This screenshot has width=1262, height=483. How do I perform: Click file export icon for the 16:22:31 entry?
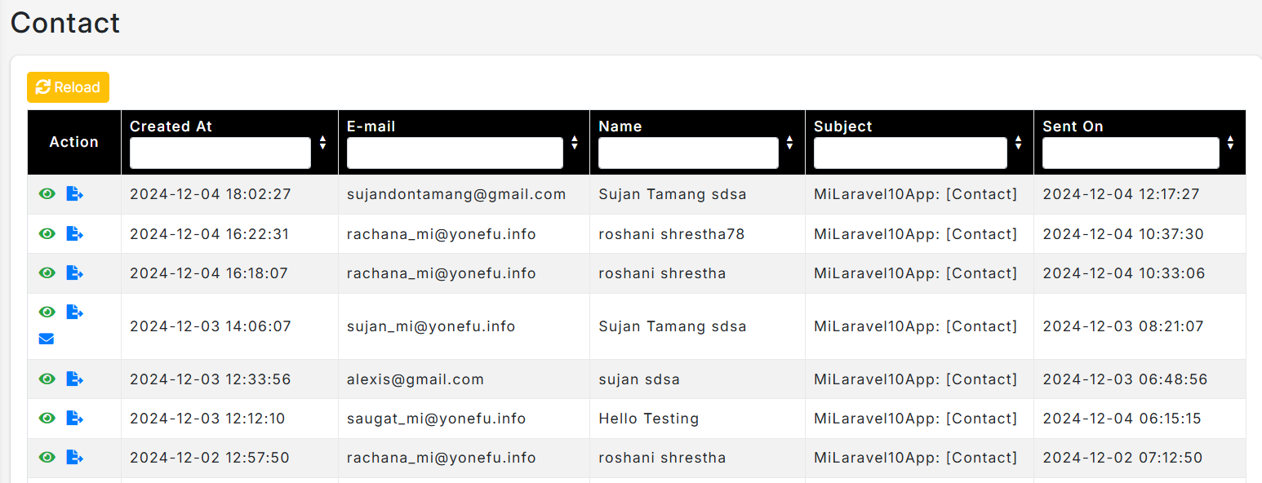[x=74, y=233]
